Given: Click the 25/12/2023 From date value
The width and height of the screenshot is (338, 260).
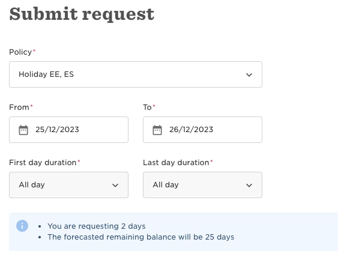Looking at the screenshot, I should coord(57,130).
